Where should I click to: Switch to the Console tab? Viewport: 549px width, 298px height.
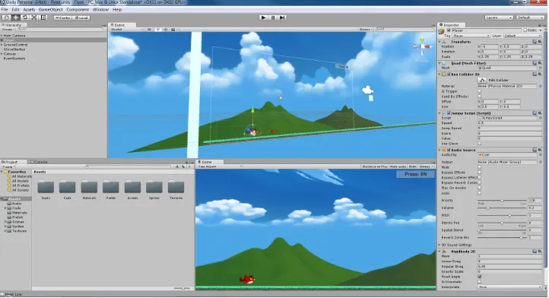[40, 162]
